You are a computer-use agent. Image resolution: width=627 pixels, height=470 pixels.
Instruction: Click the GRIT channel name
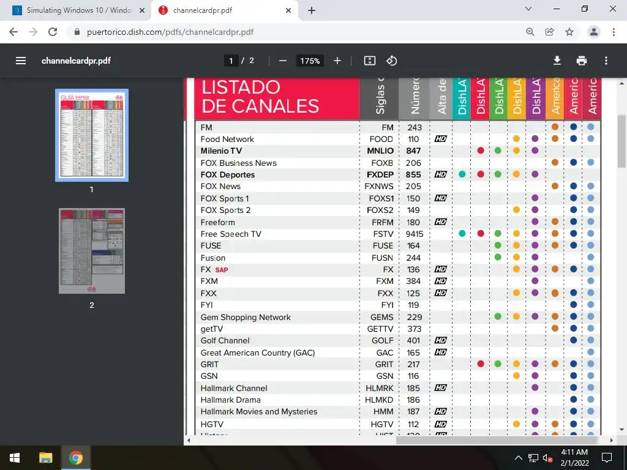[209, 365]
